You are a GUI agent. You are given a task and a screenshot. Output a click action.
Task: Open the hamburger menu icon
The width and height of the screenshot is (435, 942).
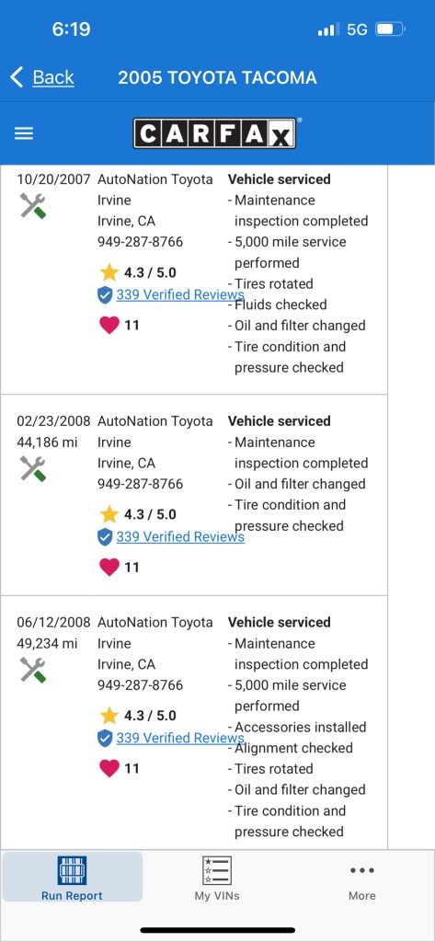pos(23,133)
